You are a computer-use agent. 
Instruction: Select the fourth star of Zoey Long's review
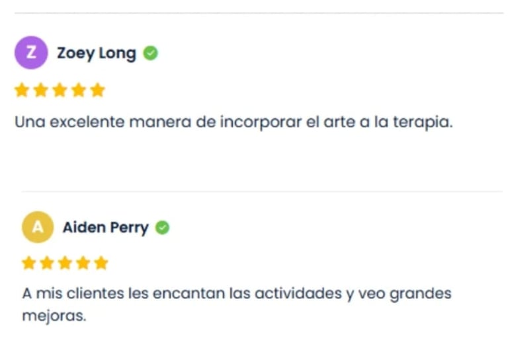(x=79, y=90)
